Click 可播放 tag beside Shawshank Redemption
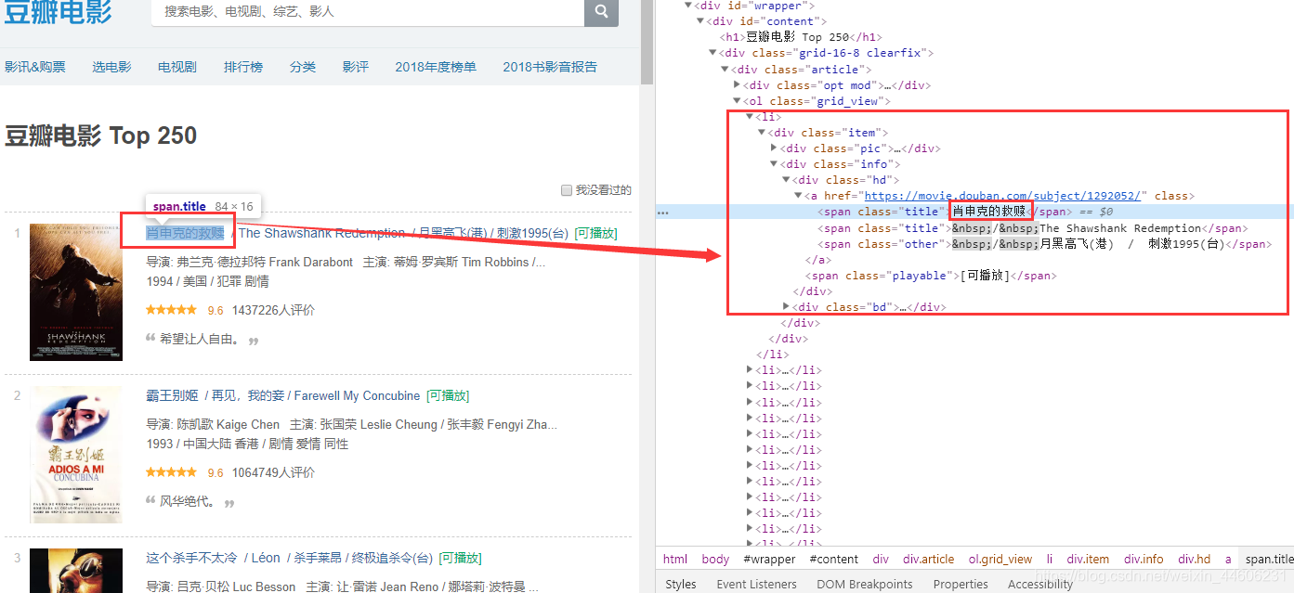 click(x=595, y=233)
